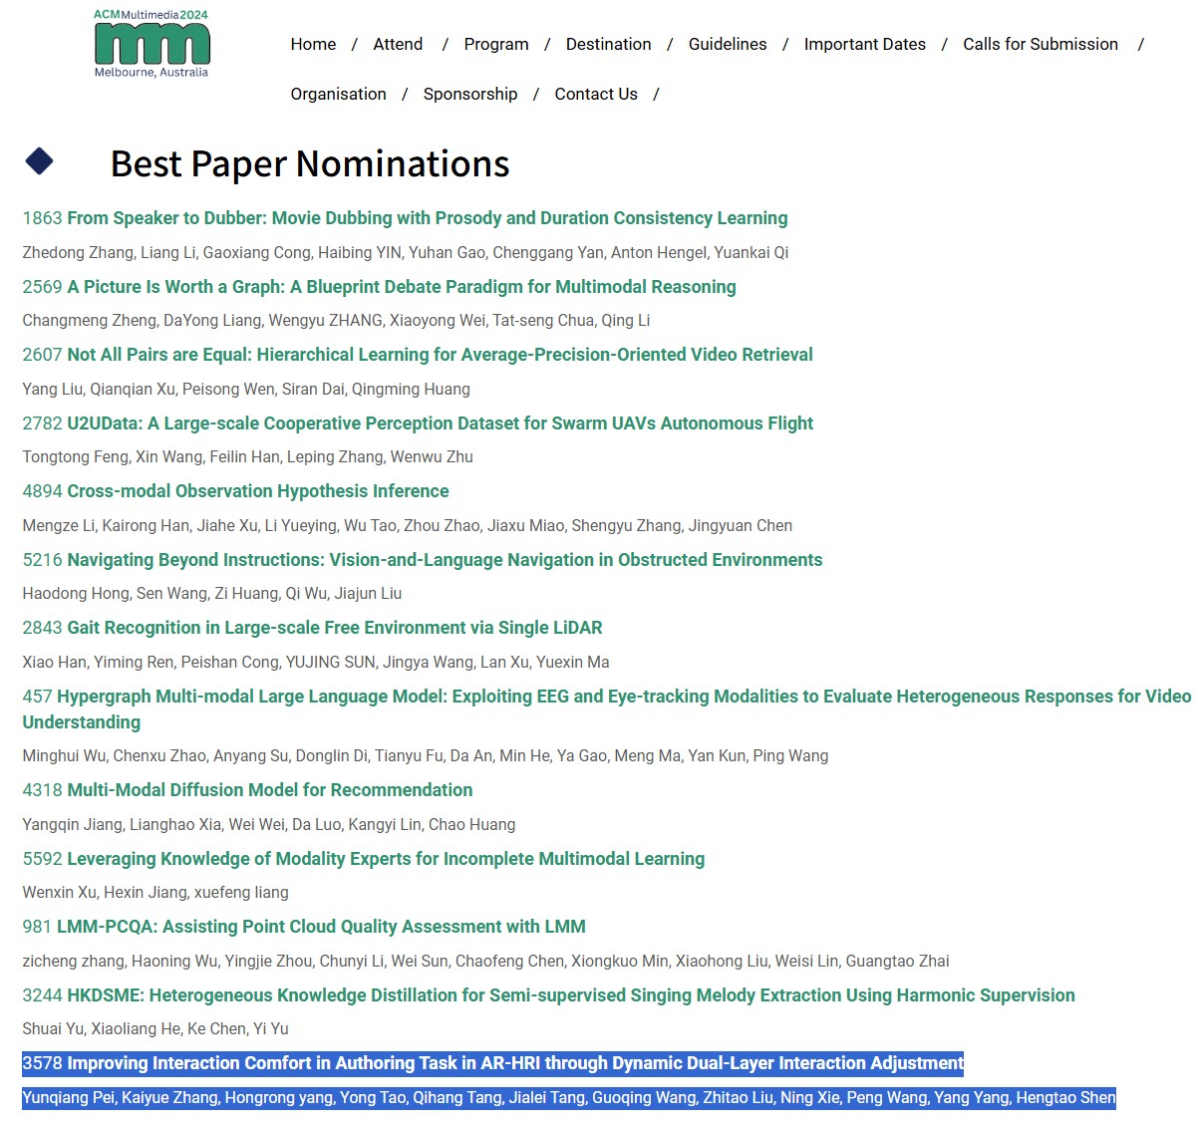
Task: Open the Guidelines menu item
Action: (x=728, y=44)
